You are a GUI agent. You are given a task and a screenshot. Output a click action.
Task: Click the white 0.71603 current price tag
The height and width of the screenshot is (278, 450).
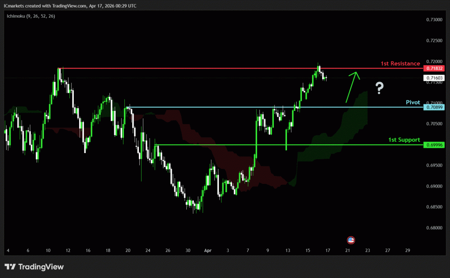tap(434, 78)
